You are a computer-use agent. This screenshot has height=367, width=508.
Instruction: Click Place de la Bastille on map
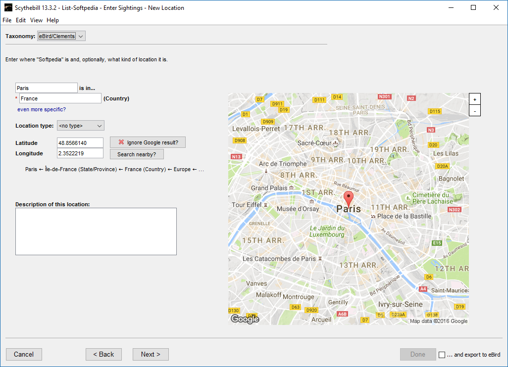(404, 216)
